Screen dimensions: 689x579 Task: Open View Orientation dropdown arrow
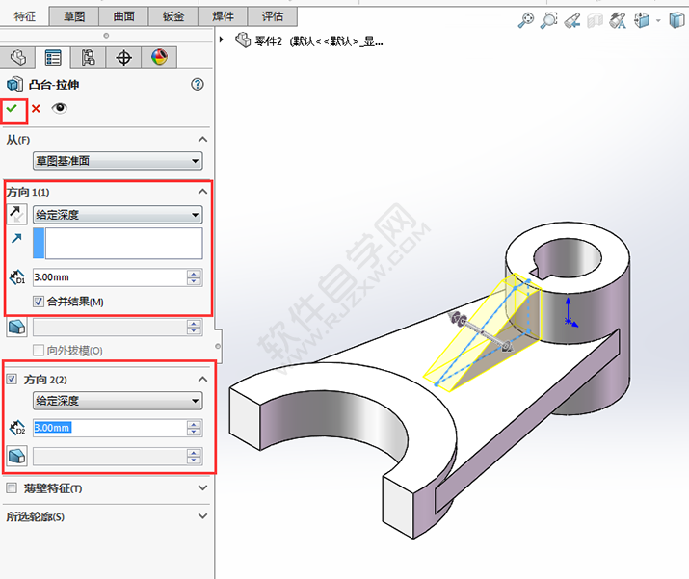[658, 20]
